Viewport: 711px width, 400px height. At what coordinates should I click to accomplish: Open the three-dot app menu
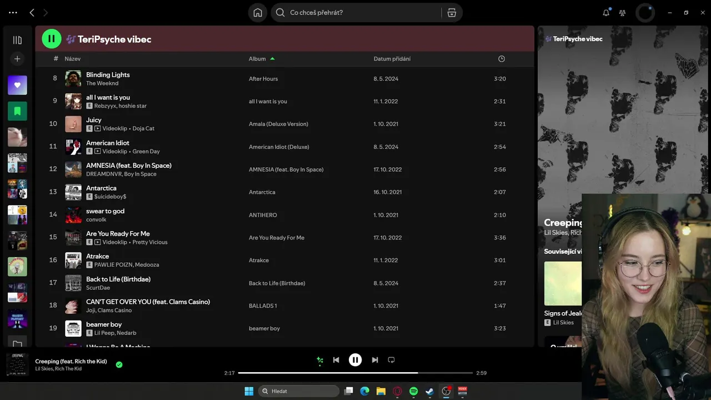coord(13,12)
